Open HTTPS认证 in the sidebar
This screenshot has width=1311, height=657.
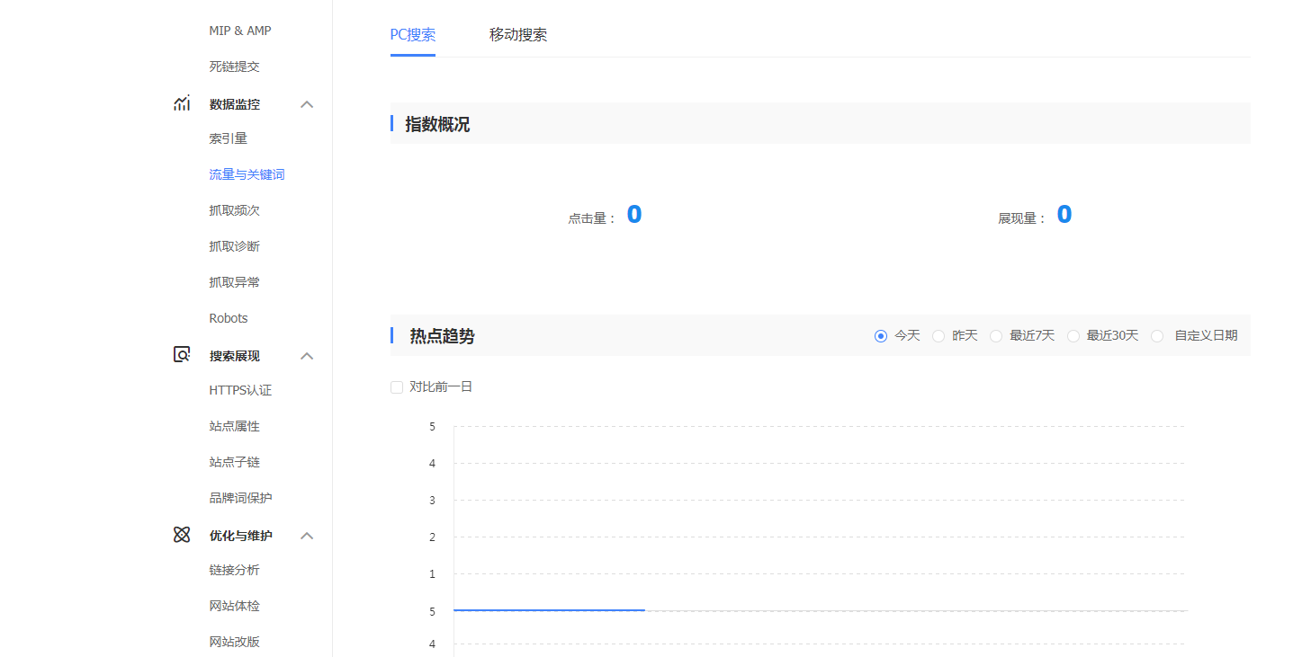click(240, 390)
